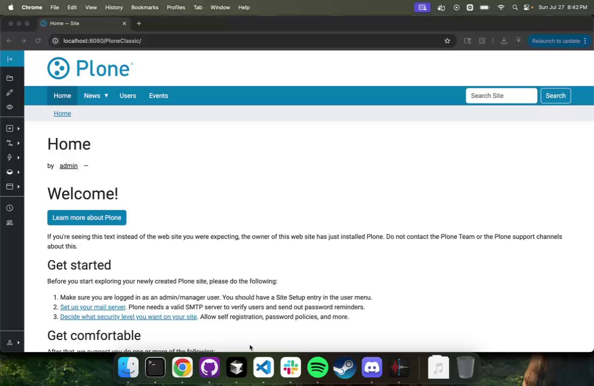The image size is (594, 386).
Task: Click the browser forward arrow
Action: click(24, 41)
